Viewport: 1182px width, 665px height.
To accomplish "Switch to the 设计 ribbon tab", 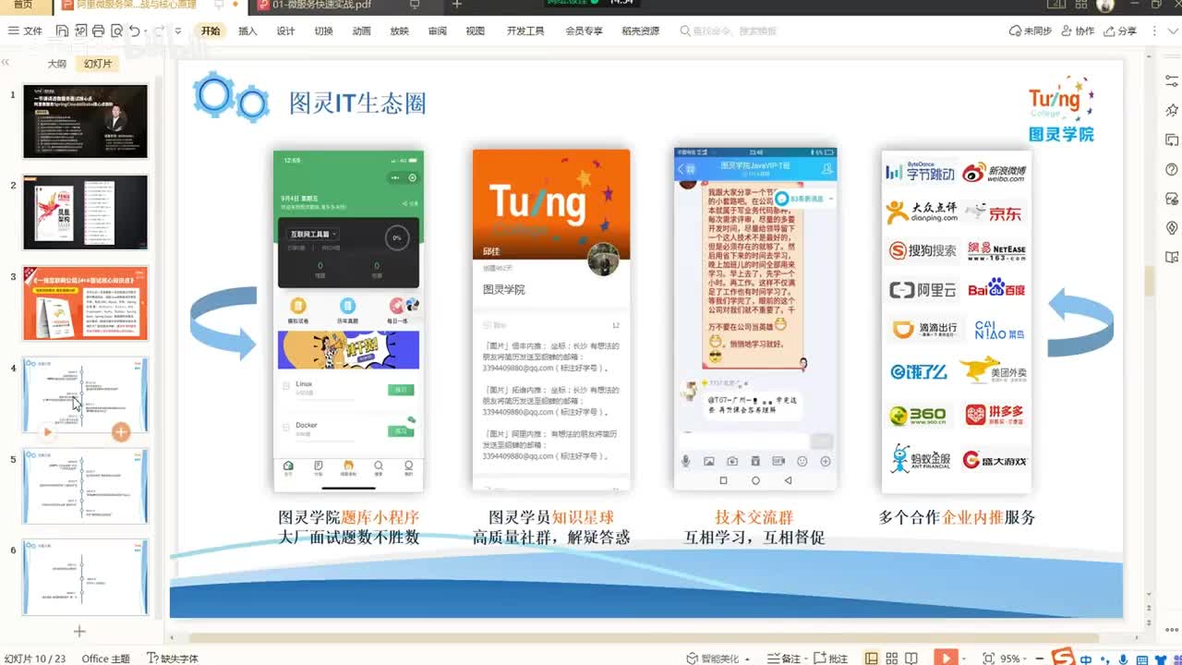I will coord(285,30).
